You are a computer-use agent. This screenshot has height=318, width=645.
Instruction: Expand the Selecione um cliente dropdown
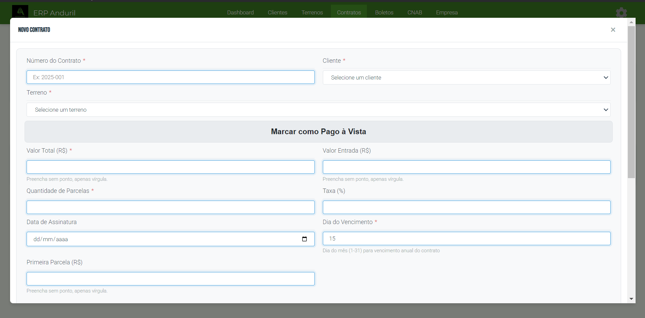[466, 77]
